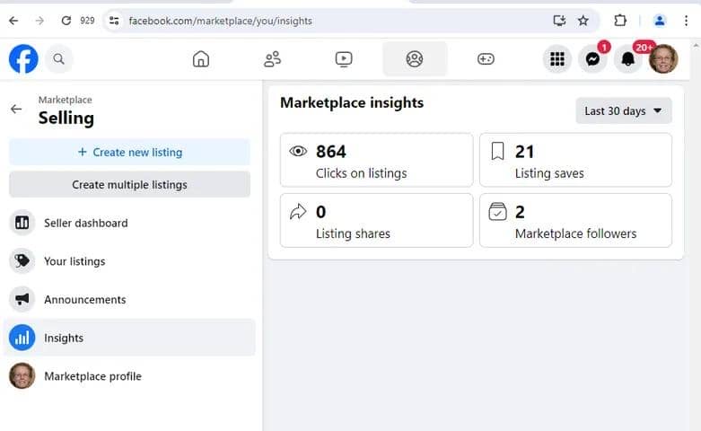This screenshot has height=431, width=701.
Task: Open the Friends icon in top navigation
Action: point(272,59)
